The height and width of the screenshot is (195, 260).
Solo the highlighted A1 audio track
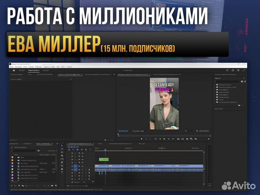[x=86, y=170]
